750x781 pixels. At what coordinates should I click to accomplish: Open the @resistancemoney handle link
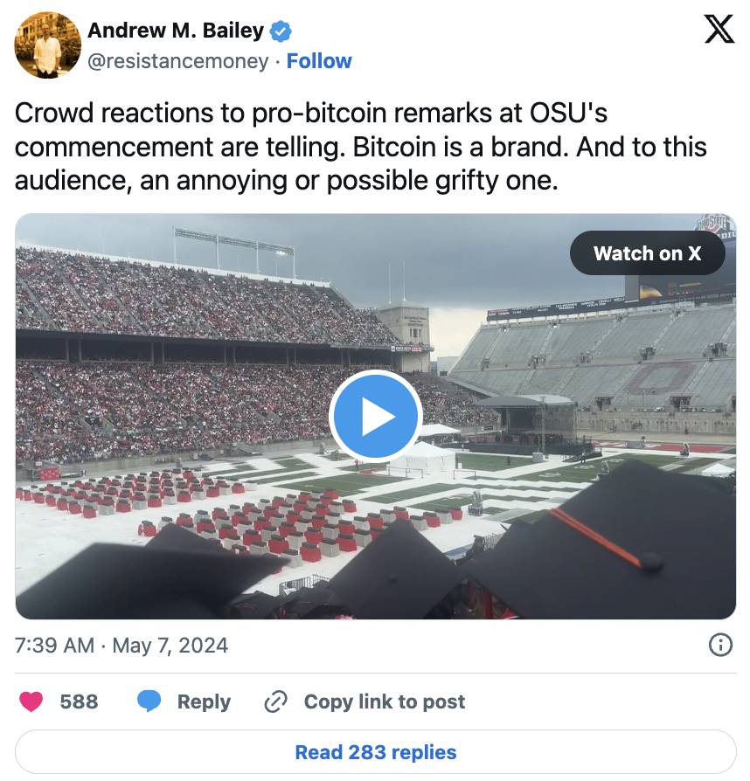click(x=178, y=61)
